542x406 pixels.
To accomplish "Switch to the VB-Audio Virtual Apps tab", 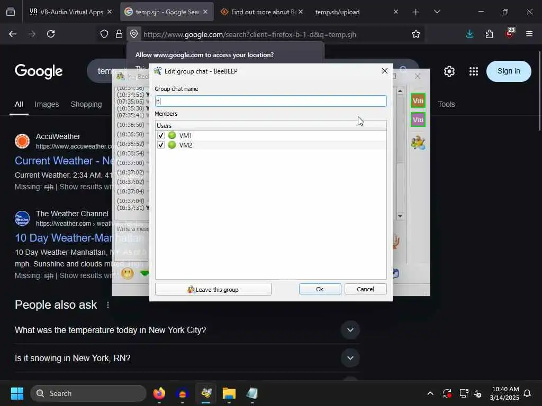I will tap(70, 12).
